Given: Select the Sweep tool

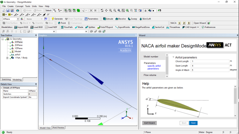Looking at the screenshot, I should (x=132, y=19).
